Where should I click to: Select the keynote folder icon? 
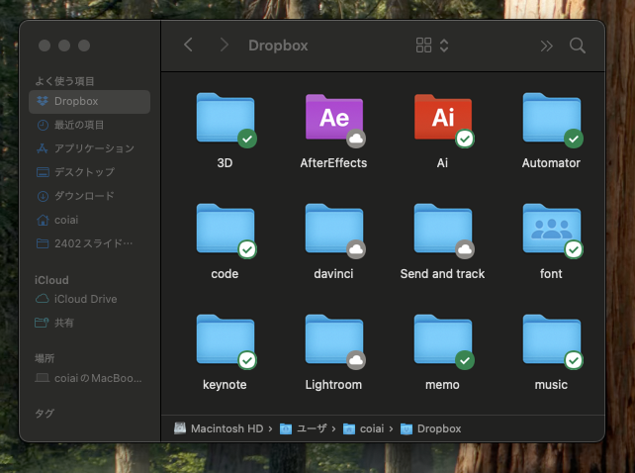226,339
